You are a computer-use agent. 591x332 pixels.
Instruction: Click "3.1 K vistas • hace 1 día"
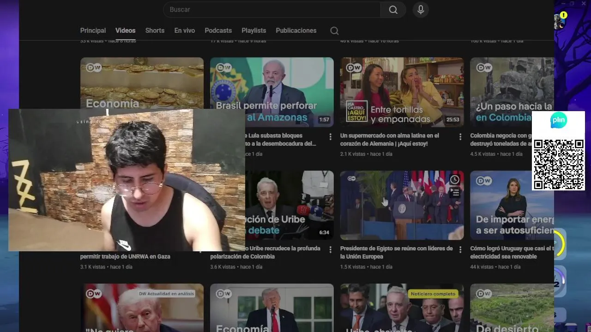(106, 267)
